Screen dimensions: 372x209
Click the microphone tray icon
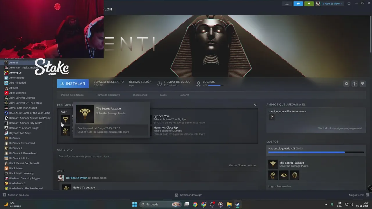coord(332,204)
